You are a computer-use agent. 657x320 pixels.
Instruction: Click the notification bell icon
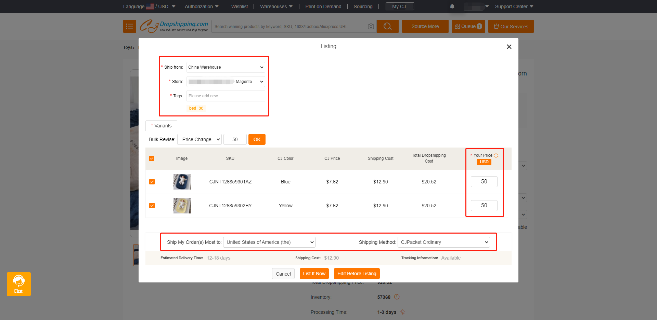pos(452,6)
